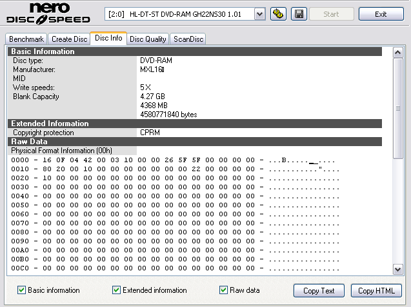Uncheck the Extended information checkbox
The height and width of the screenshot is (307, 411).
click(x=117, y=290)
